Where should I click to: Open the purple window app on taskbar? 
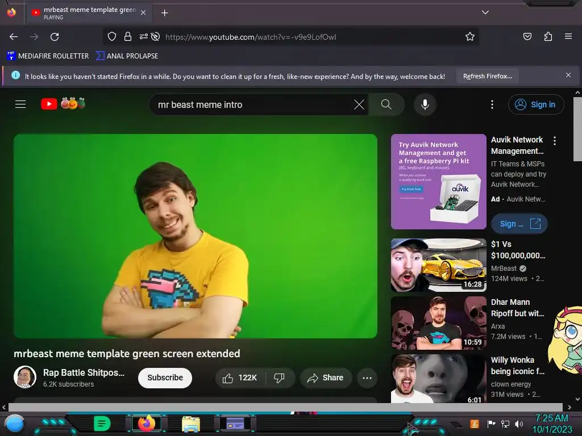[235, 424]
